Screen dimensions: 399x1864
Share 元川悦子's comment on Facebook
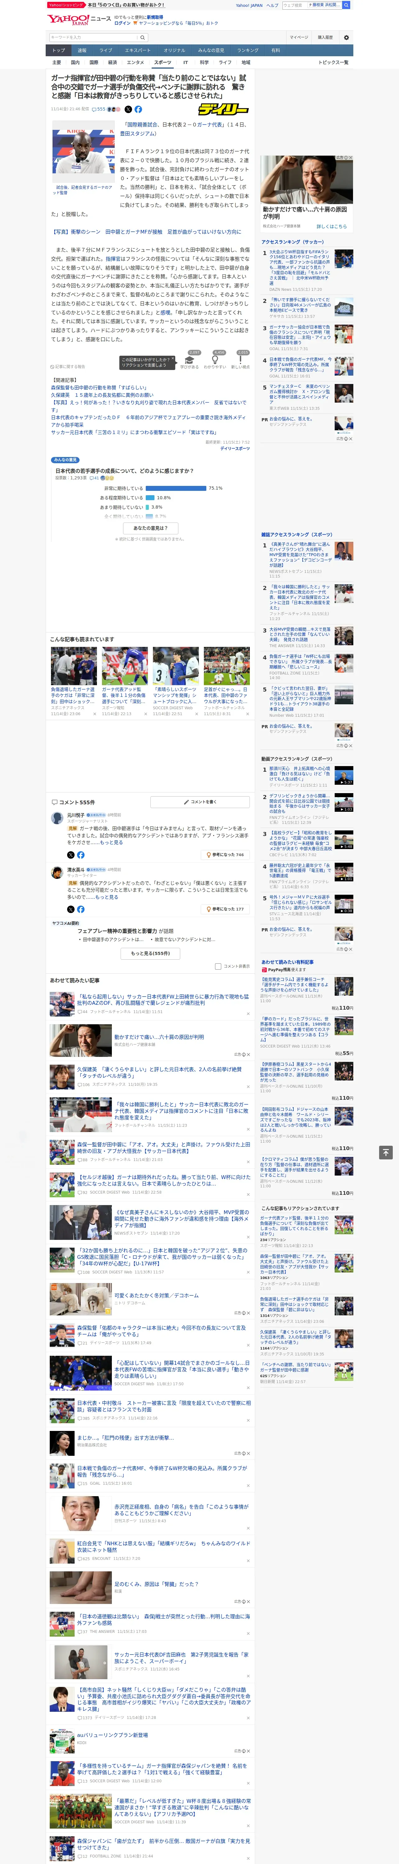click(x=80, y=855)
